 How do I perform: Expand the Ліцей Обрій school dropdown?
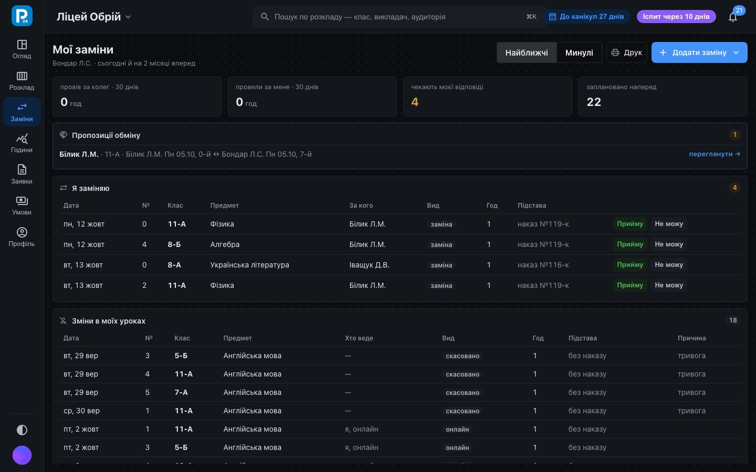94,17
